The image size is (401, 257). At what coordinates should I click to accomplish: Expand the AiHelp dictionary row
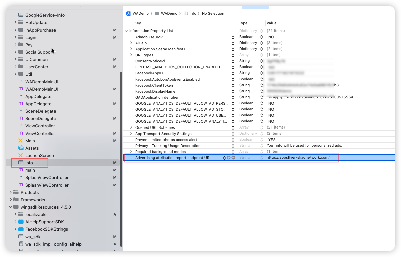click(131, 43)
